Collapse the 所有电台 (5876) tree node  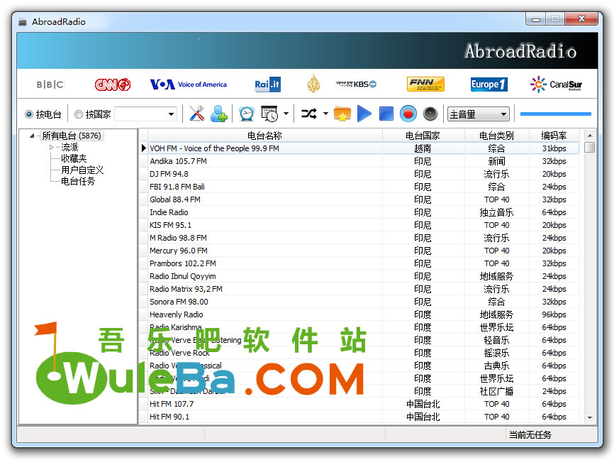click(32, 136)
